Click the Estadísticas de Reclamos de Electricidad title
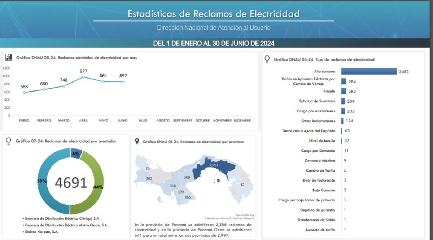 pos(214,14)
